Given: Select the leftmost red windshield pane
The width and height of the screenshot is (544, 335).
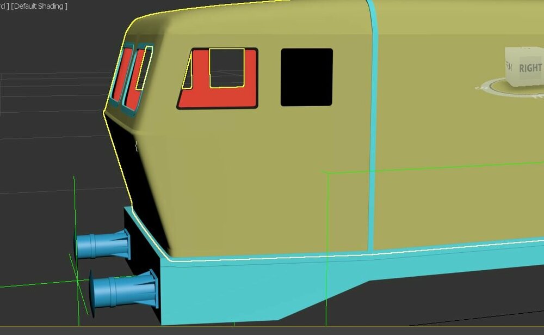Looking at the screenshot, I should pos(122,75).
